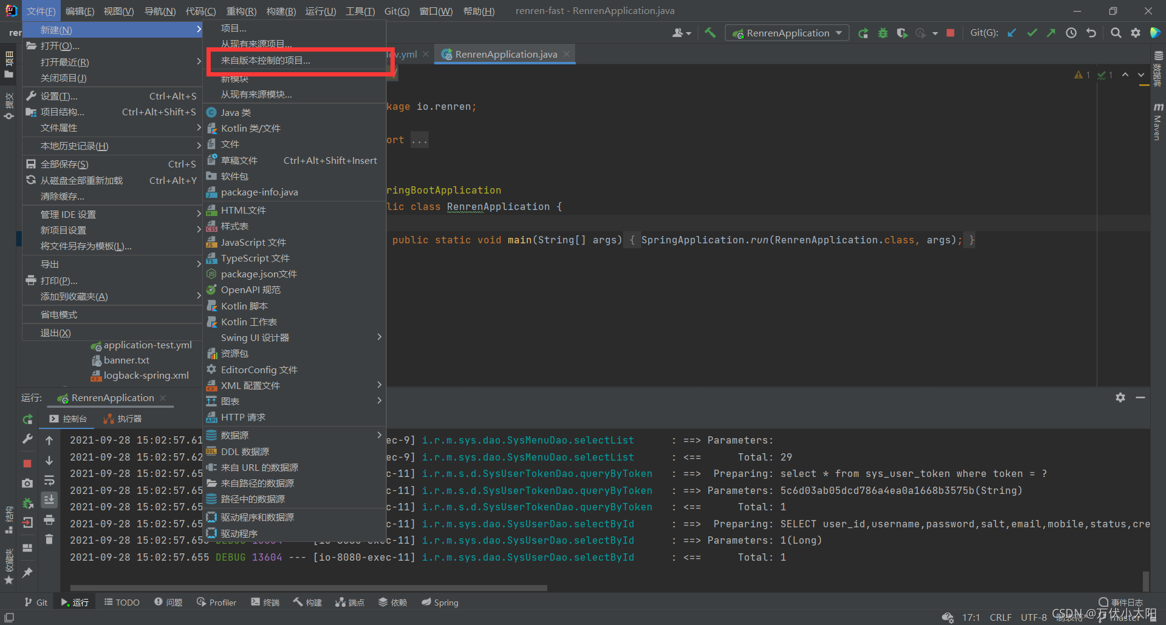Hide the Run panel with minus icon
The width and height of the screenshot is (1166, 625).
point(1140,397)
